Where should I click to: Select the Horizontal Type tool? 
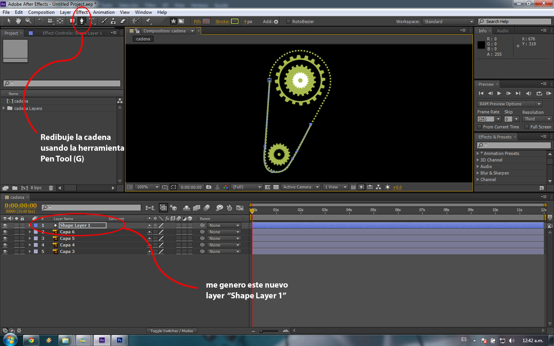point(92,21)
